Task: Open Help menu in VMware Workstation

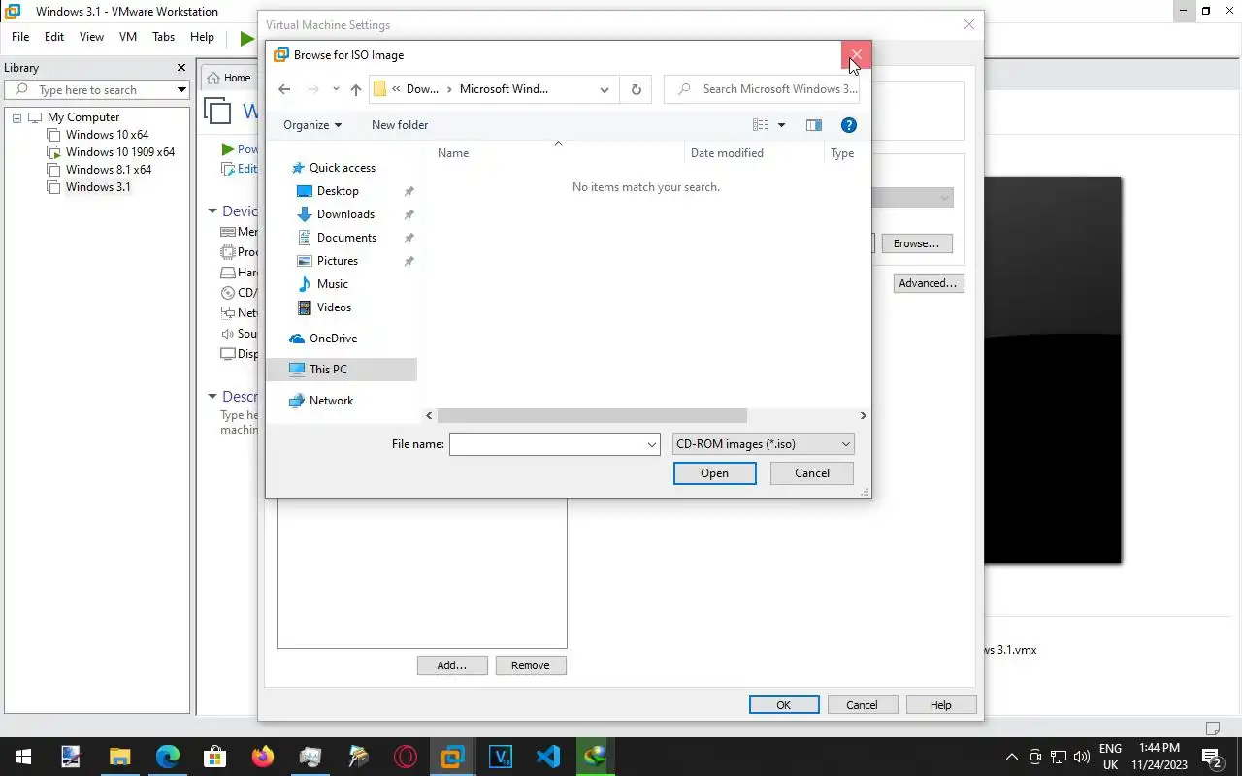Action: click(202, 37)
